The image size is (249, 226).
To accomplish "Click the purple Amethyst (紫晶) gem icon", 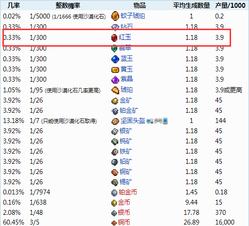I will (x=115, y=80).
